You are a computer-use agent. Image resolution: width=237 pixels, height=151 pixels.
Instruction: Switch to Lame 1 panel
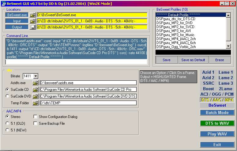point(225,72)
